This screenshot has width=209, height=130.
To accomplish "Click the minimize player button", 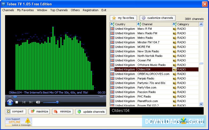I will click(x=62, y=112).
